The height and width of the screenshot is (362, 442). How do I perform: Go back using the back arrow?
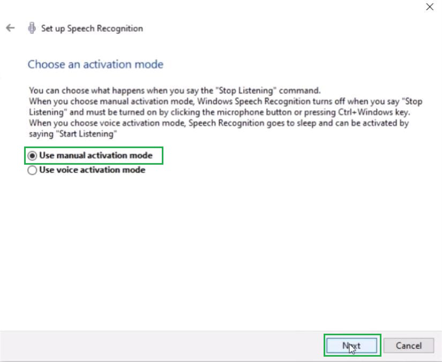point(10,28)
